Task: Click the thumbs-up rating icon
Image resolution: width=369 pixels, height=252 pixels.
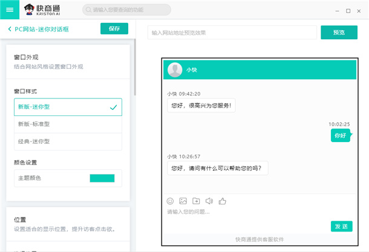Action: tap(222, 201)
